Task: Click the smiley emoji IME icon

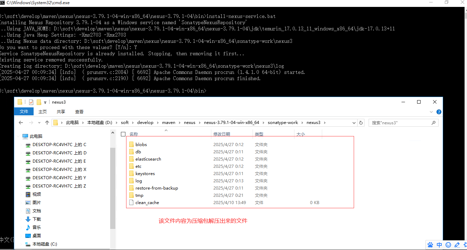Action: pos(448,245)
